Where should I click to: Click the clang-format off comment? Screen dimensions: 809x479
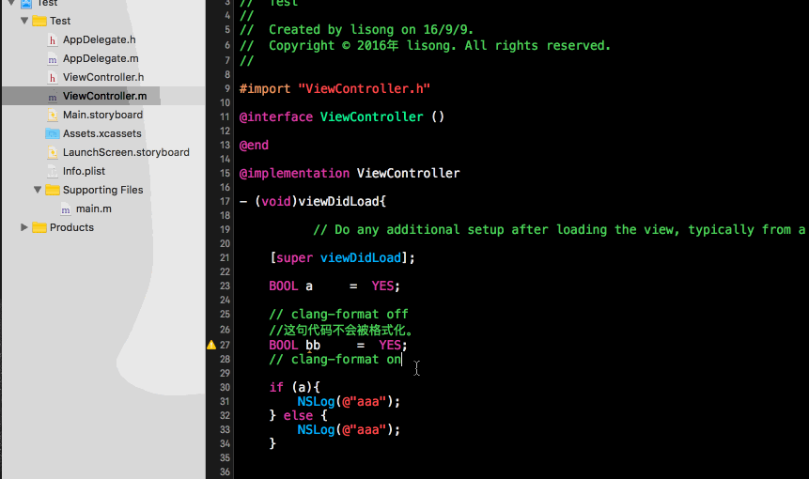(338, 314)
